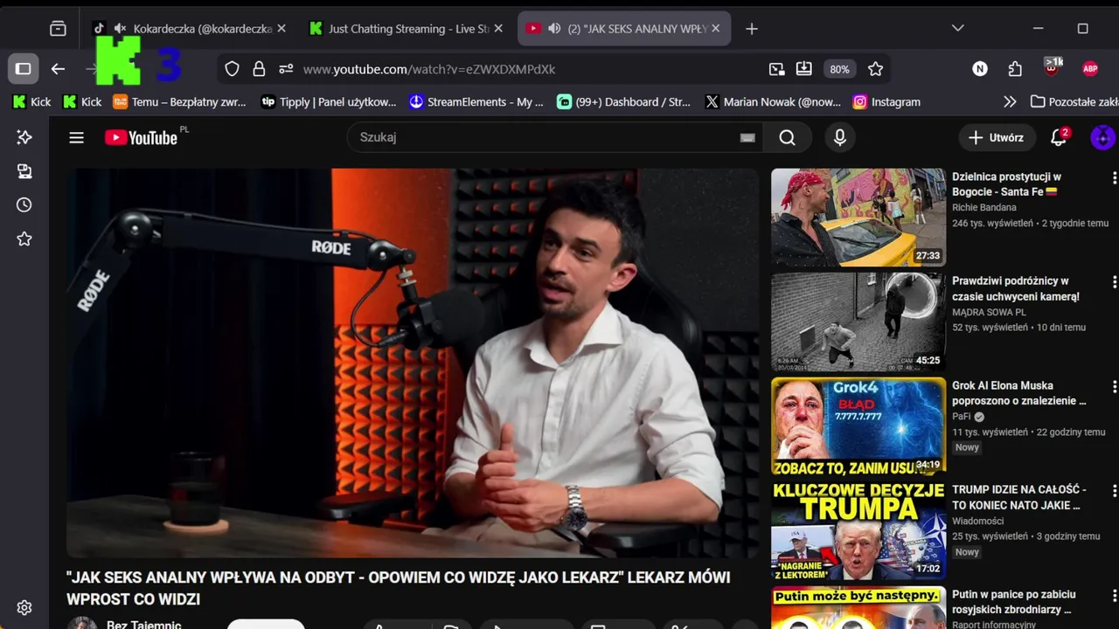The image size is (1119, 629).
Task: Open the padlock site security info
Action: [x=259, y=69]
